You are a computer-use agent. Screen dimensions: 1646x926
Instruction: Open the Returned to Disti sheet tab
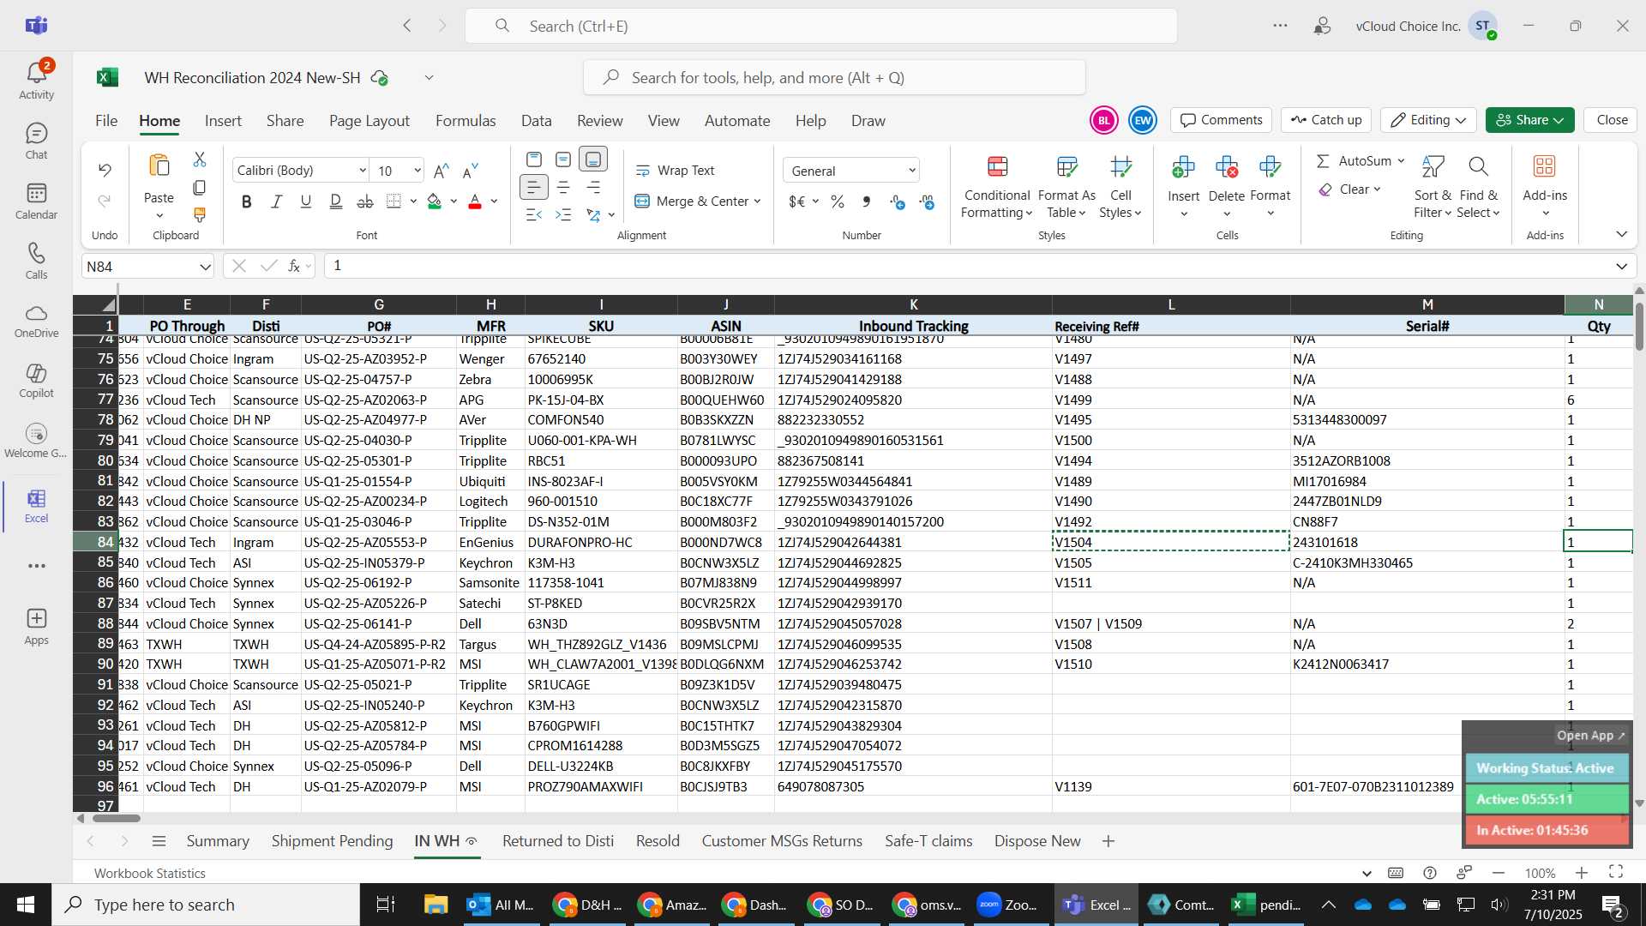click(x=558, y=841)
